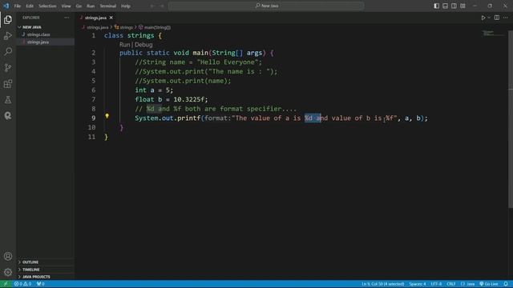Show ports forwarded status item
The height and width of the screenshot is (288, 513).
point(41,284)
